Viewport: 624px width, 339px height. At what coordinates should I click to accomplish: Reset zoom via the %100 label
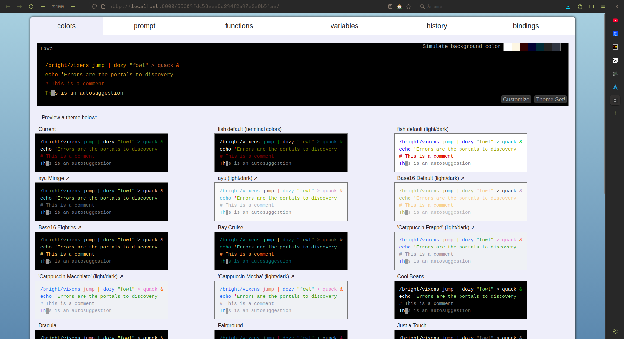click(x=58, y=6)
